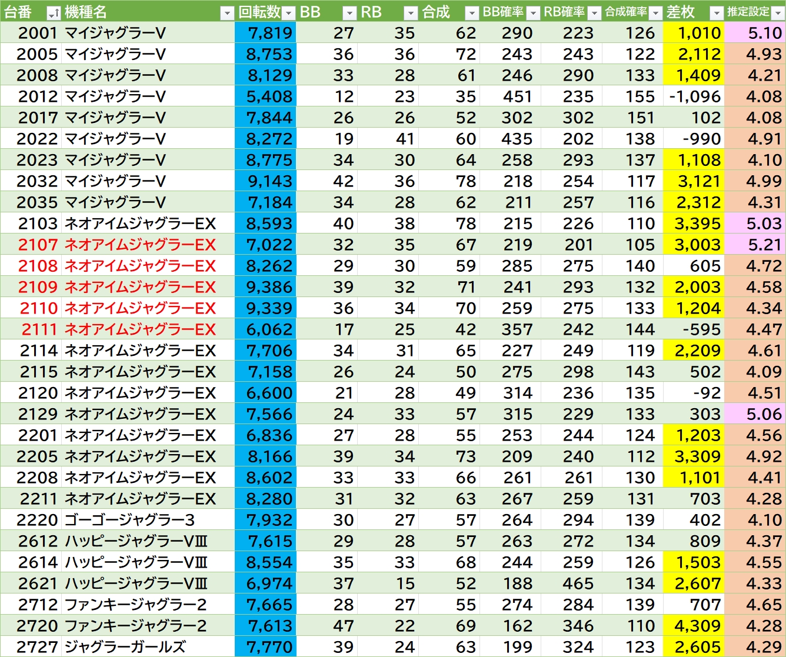Open the BB column filter dropdown
Screen dimensions: 786x657
349,13
